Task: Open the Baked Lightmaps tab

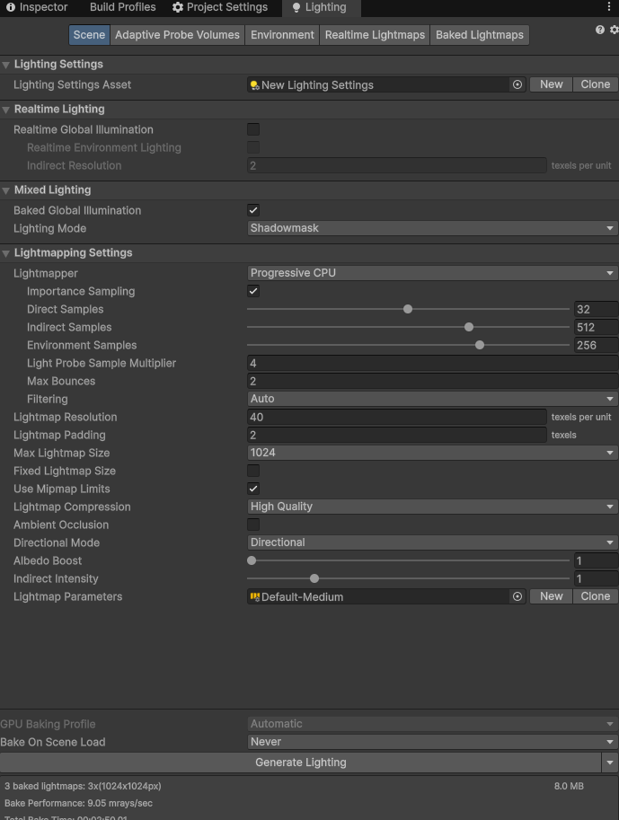Action: (x=479, y=35)
